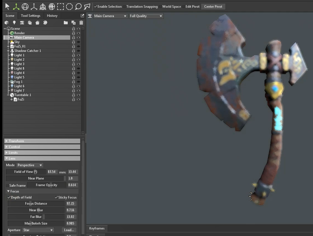Add a new fog object
The width and height of the screenshot is (313, 236).
coord(30,23)
